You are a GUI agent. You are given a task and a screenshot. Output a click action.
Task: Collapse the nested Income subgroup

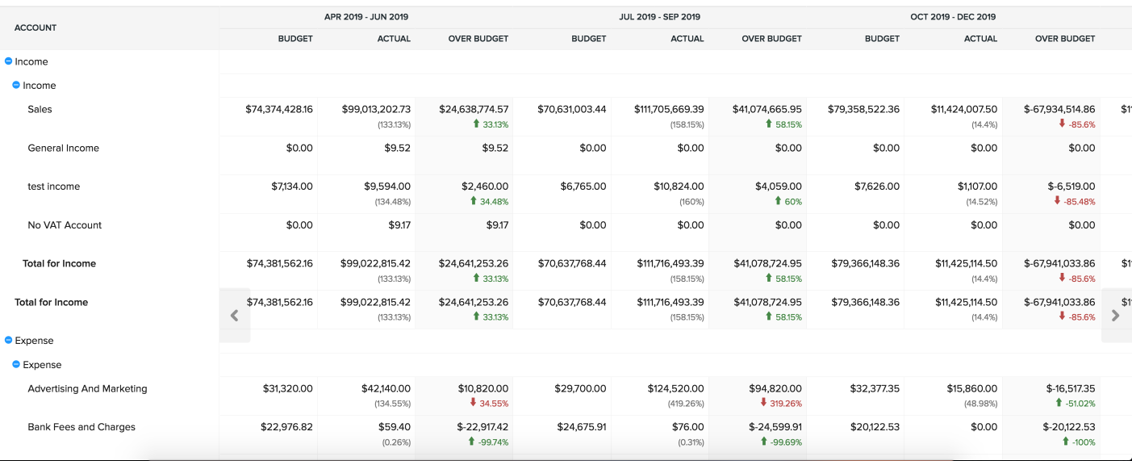(x=17, y=86)
